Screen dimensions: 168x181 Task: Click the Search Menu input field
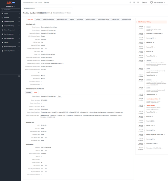(10, 10)
